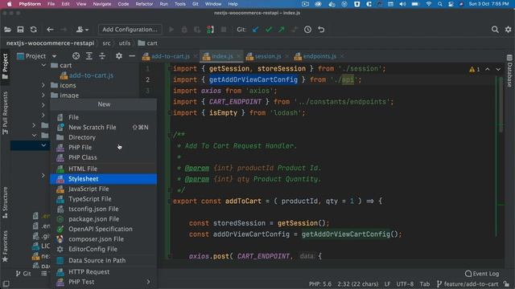The height and width of the screenshot is (289, 515).
Task: Click the Wi-Fi icon in the menu bar
Action: [428, 4]
